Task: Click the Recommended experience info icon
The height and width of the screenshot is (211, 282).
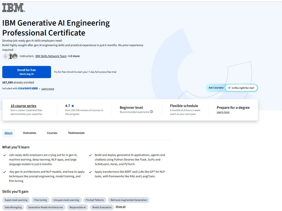Action: point(152,112)
